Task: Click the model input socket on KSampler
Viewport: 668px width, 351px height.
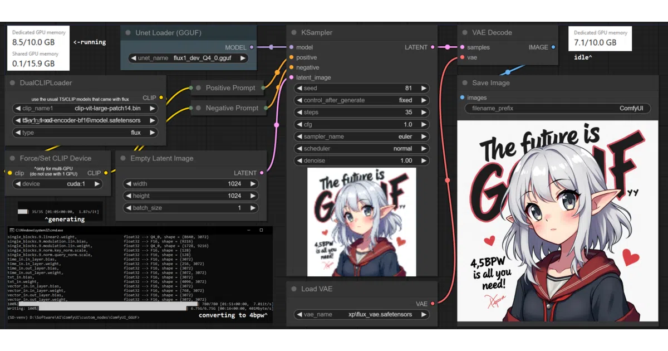Action: (x=291, y=47)
